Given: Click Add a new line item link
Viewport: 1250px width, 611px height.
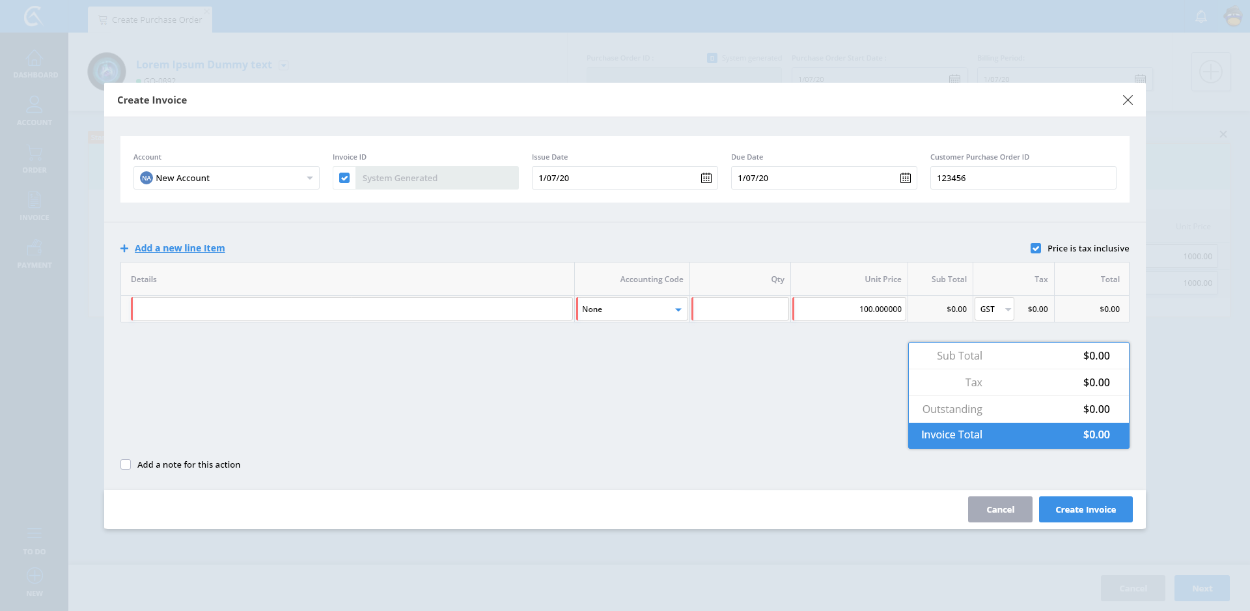Looking at the screenshot, I should coord(180,248).
